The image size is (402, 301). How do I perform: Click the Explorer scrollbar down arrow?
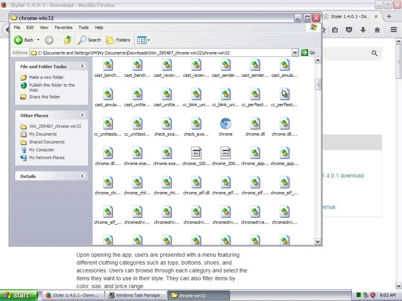click(x=318, y=241)
